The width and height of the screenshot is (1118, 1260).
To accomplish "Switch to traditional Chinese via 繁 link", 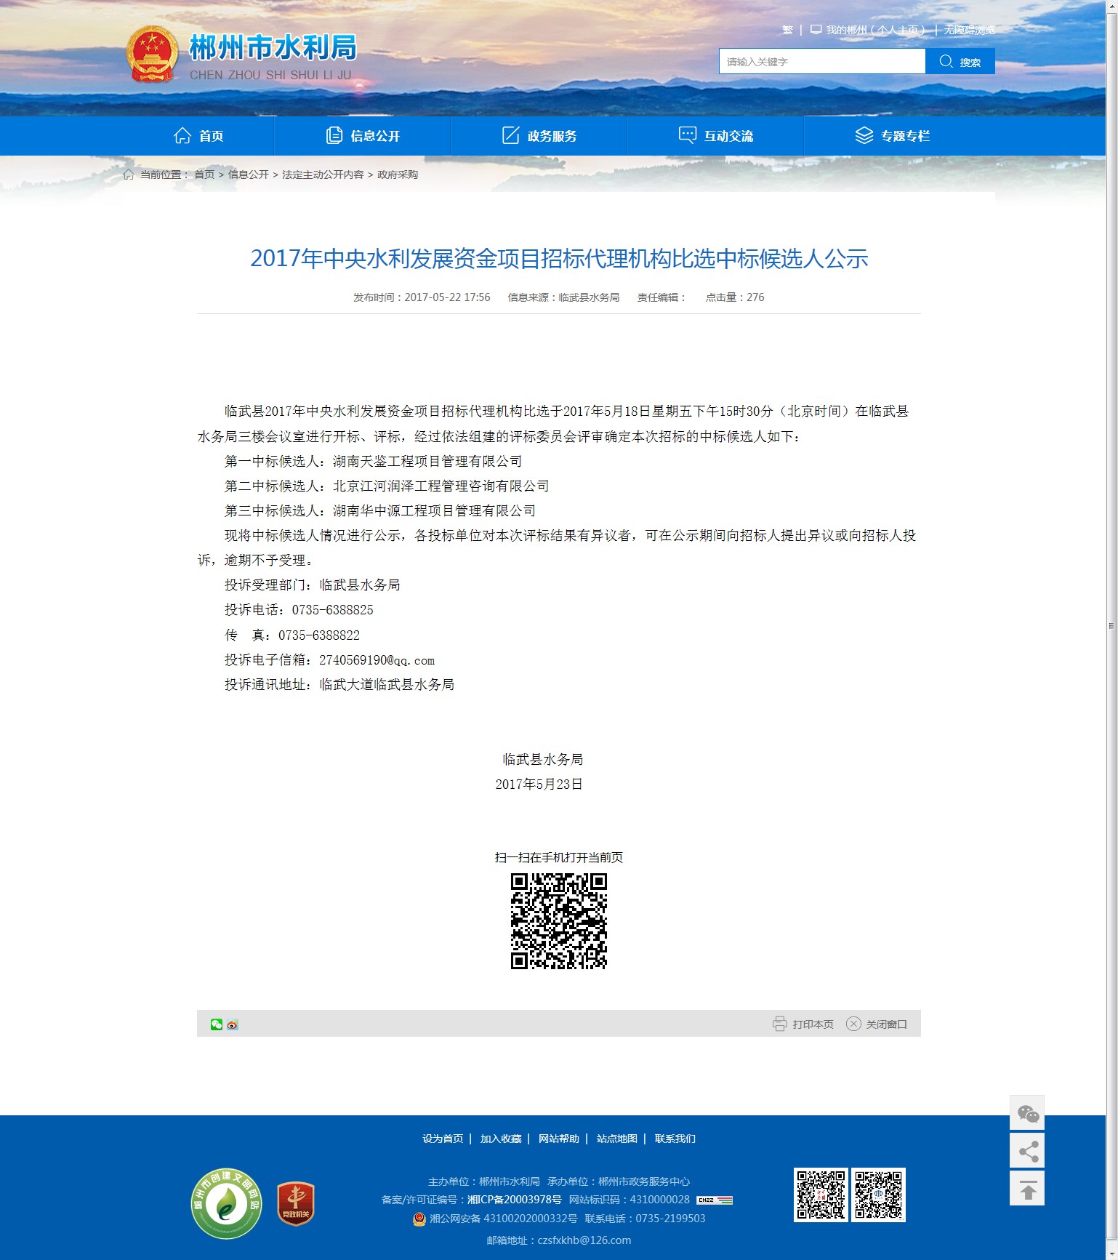I will (x=787, y=30).
